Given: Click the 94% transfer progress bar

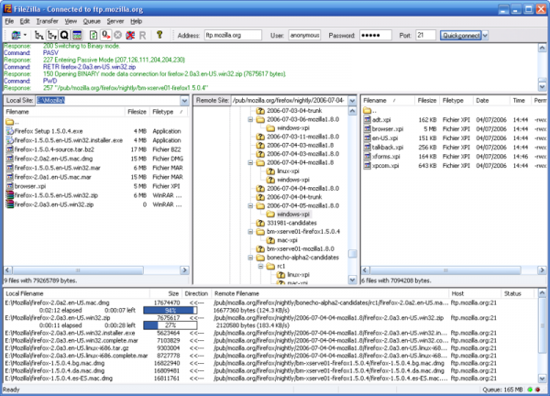Looking at the screenshot, I should (x=170, y=311).
